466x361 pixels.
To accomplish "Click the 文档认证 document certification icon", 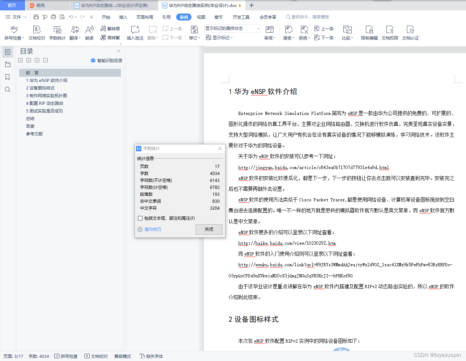I will [x=410, y=33].
